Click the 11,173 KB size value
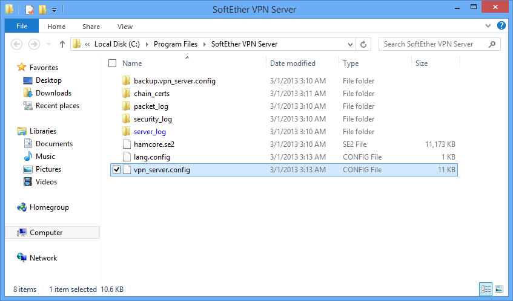The width and height of the screenshot is (513, 301). point(440,144)
